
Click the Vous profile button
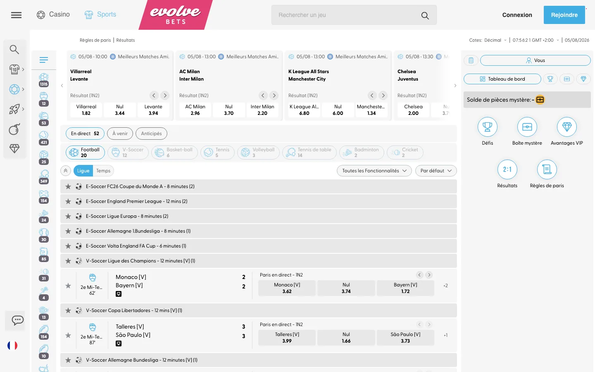(x=535, y=60)
